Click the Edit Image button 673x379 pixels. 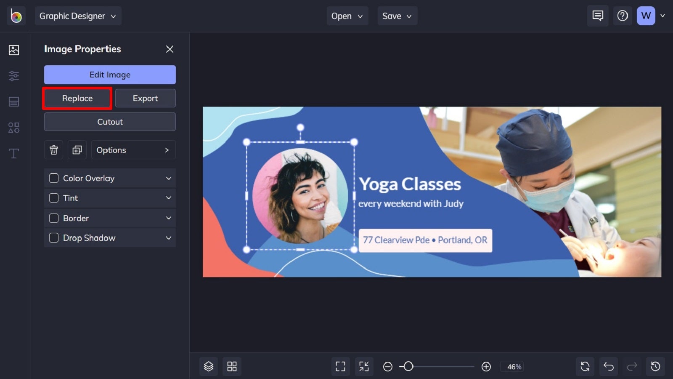109,75
